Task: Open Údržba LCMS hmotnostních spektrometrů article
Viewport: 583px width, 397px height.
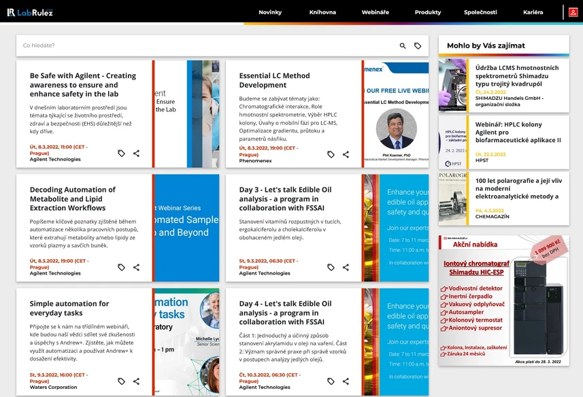Action: [517, 75]
